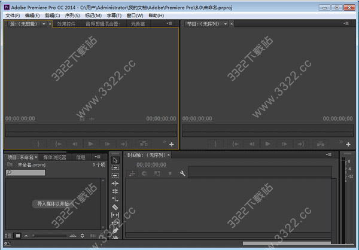Click Source monitor Go to Out button

124,144
